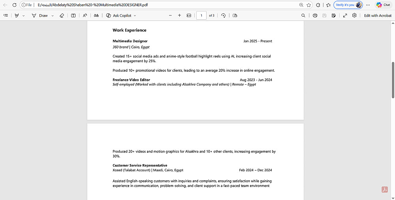Toggle fit to width view
The width and height of the screenshot is (395, 200).
pyautogui.click(x=189, y=16)
